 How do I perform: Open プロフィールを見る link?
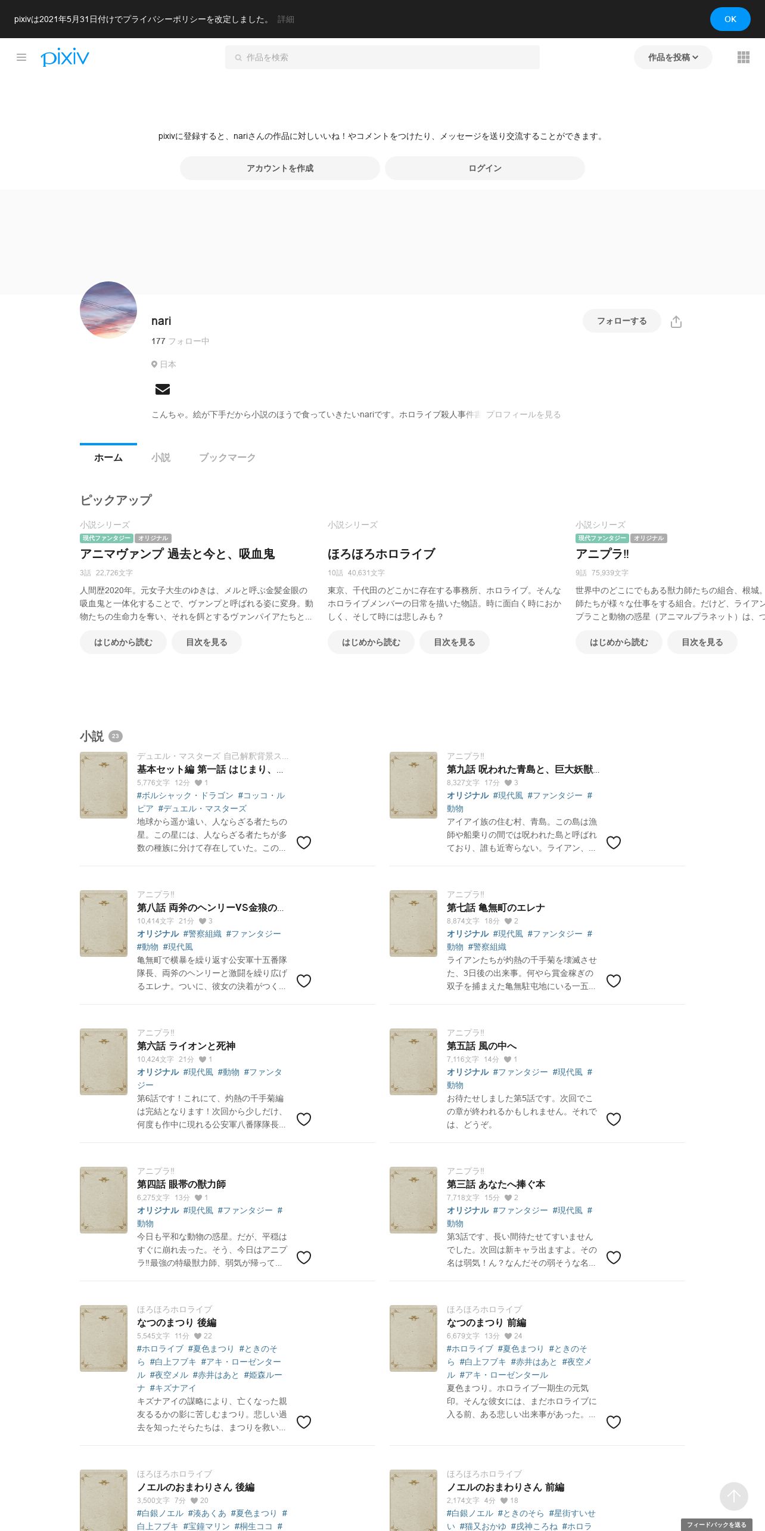coord(523,414)
